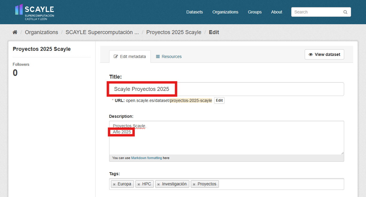Viewport: 366px width, 197px height.
Task: Open the Organizations menu
Action: coord(225,12)
